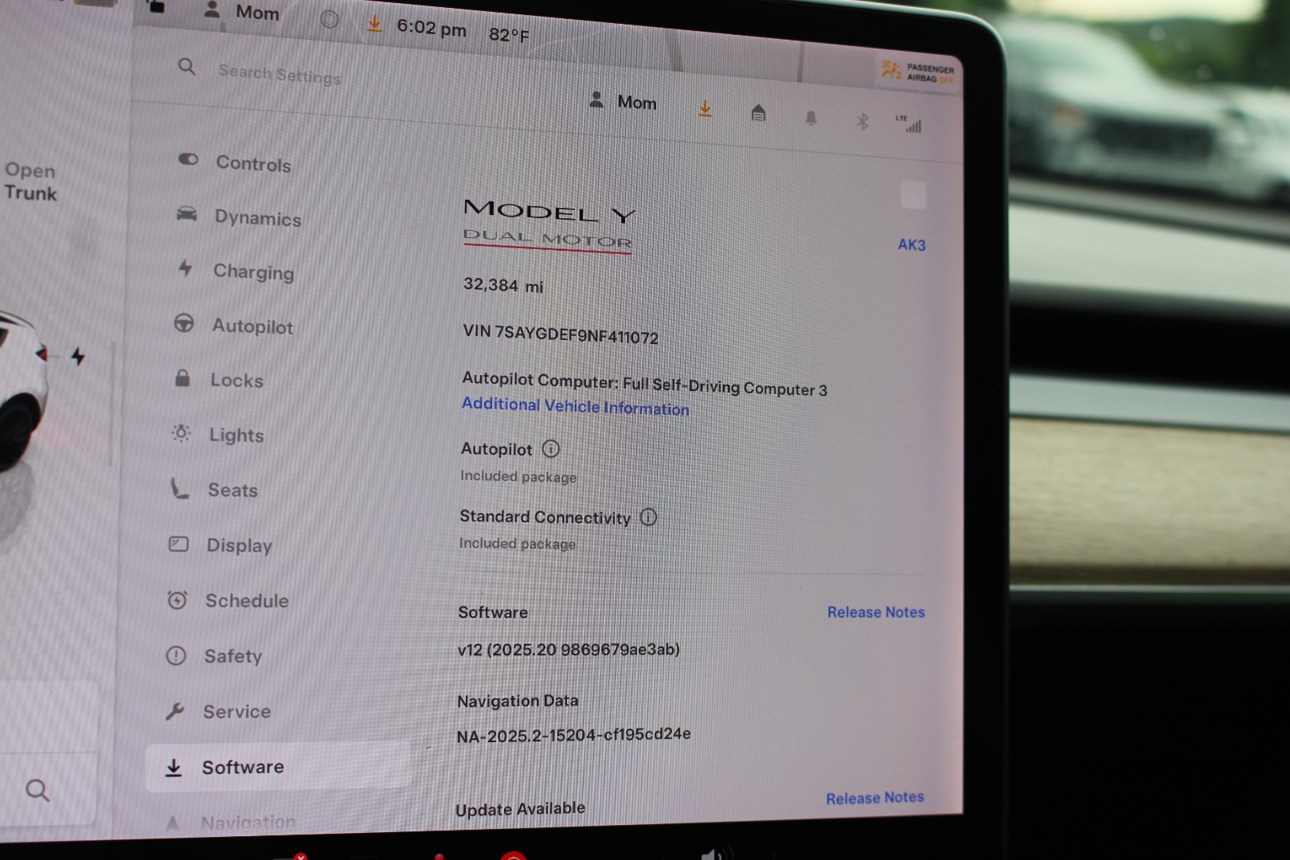Tap the Update Available label
Image resolution: width=1290 pixels, height=860 pixels.
pos(520,809)
